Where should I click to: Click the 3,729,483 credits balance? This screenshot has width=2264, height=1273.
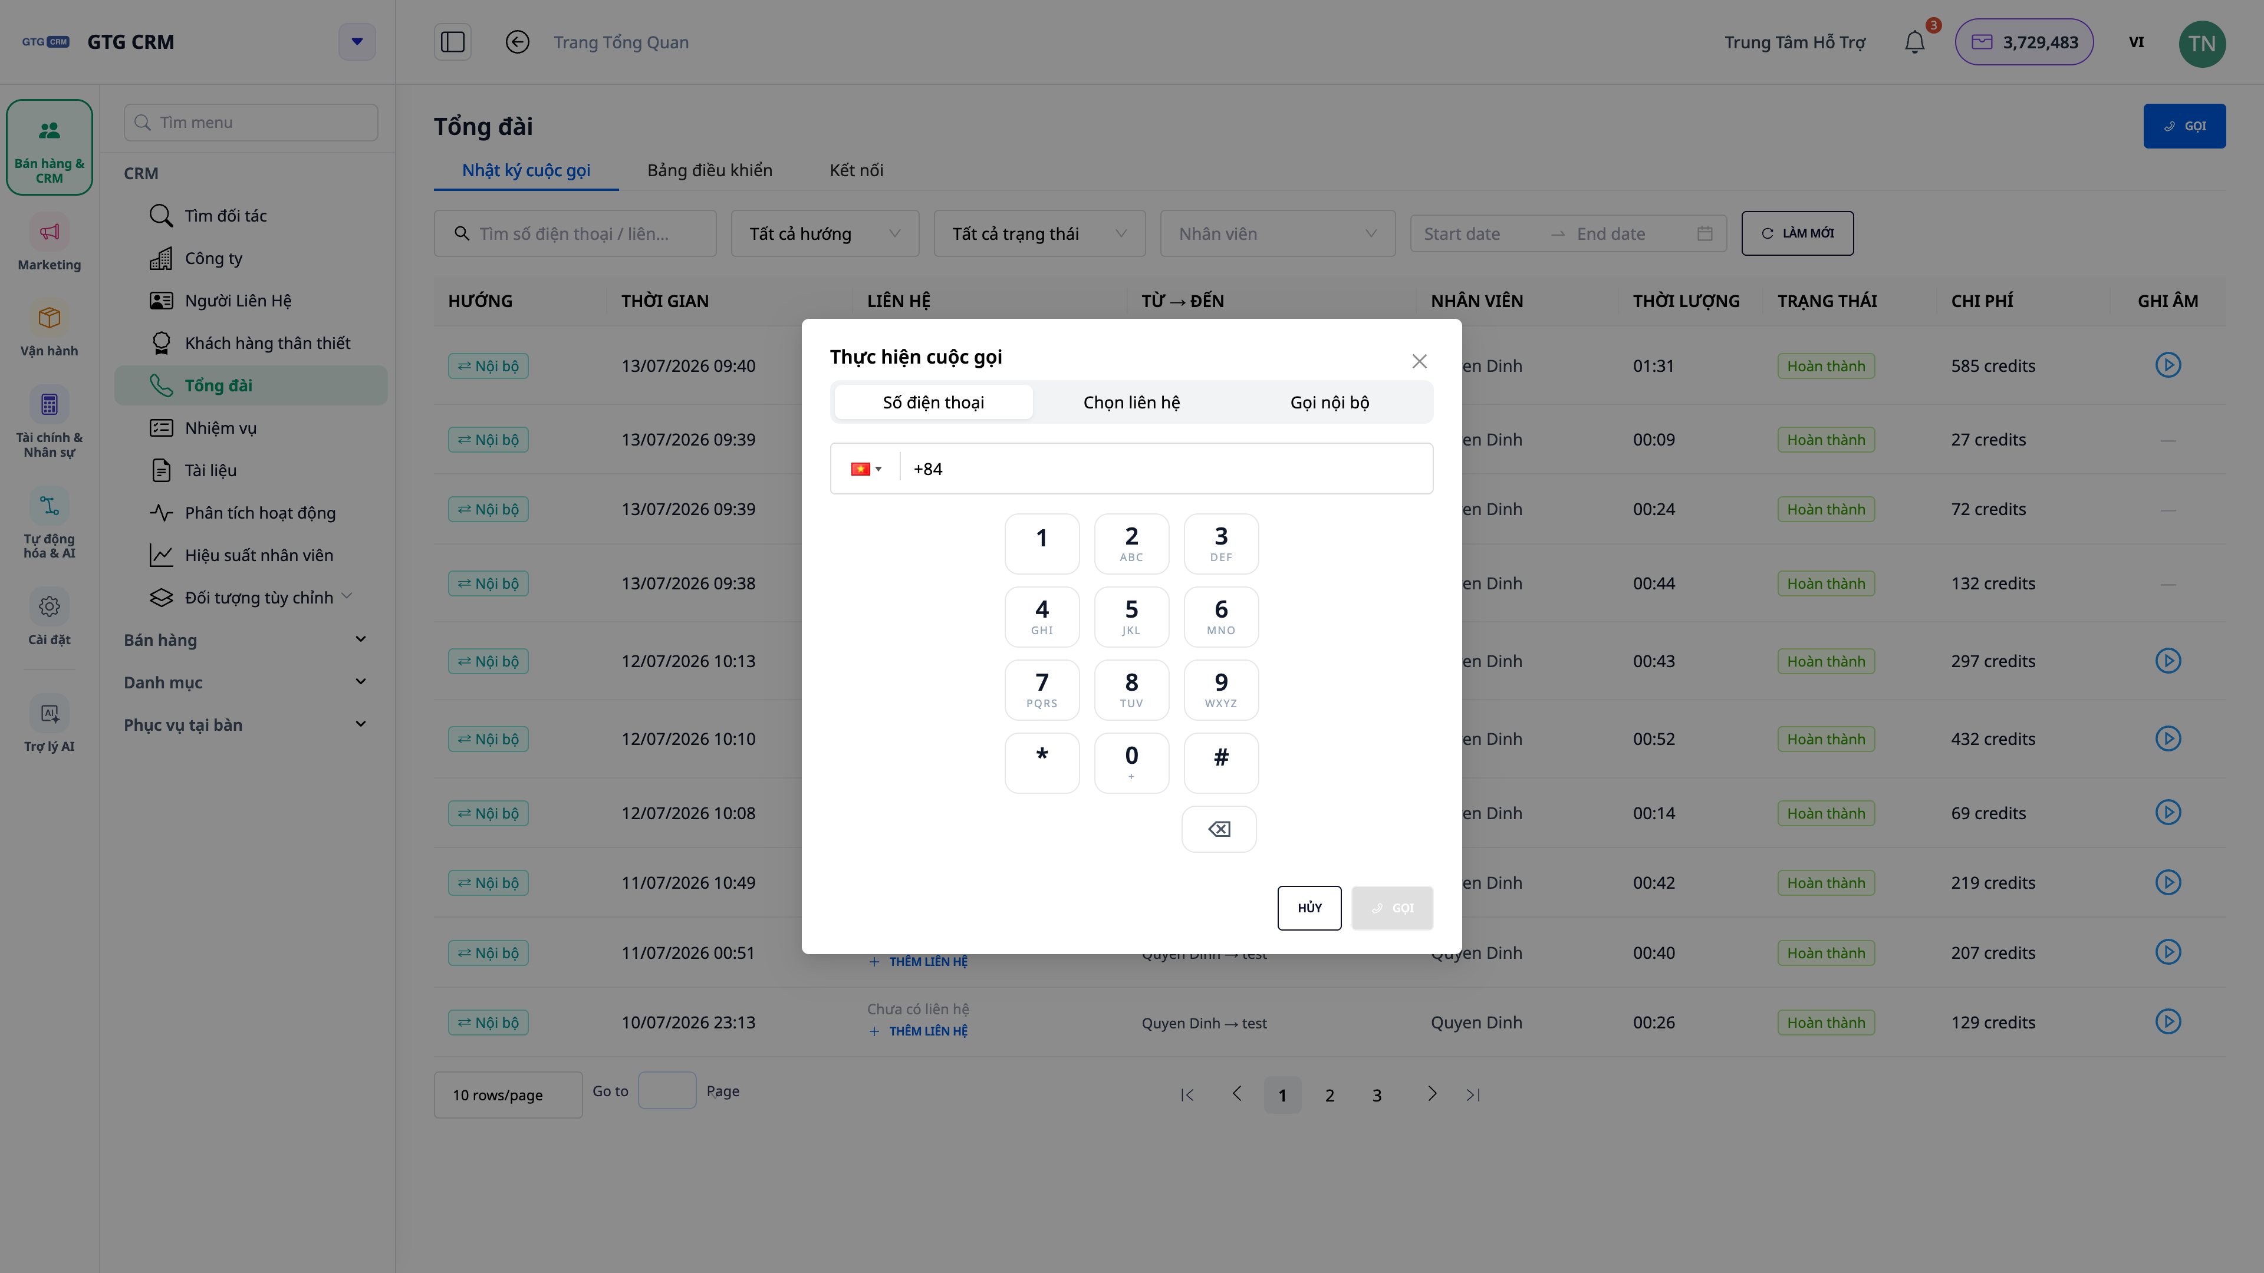click(2024, 42)
